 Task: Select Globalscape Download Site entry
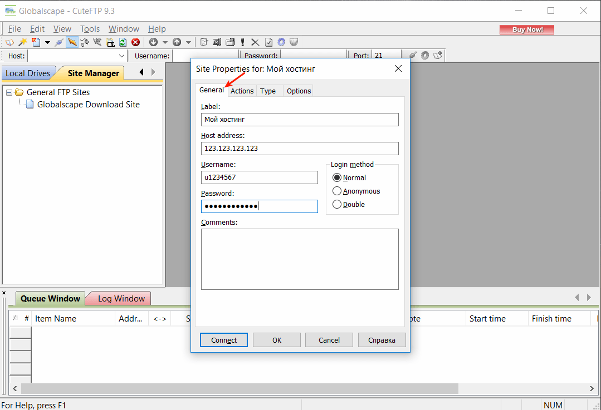[88, 105]
